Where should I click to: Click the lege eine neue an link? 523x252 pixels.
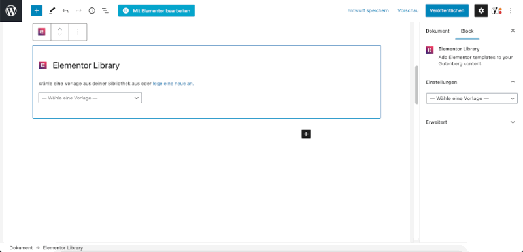point(173,84)
